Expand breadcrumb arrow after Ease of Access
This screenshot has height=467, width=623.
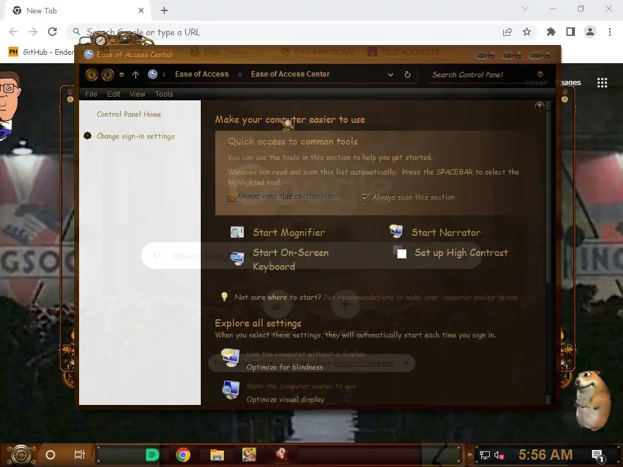[x=240, y=74]
